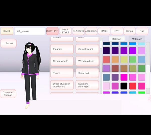
Task: Choose the Pajamas outfit
Action: click(62, 49)
